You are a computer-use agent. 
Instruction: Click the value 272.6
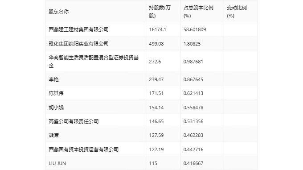[x=155, y=62]
